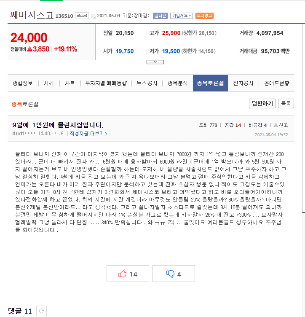Switch to the 차트 tab
This screenshot has height=317, width=305.
pyautogui.click(x=70, y=83)
